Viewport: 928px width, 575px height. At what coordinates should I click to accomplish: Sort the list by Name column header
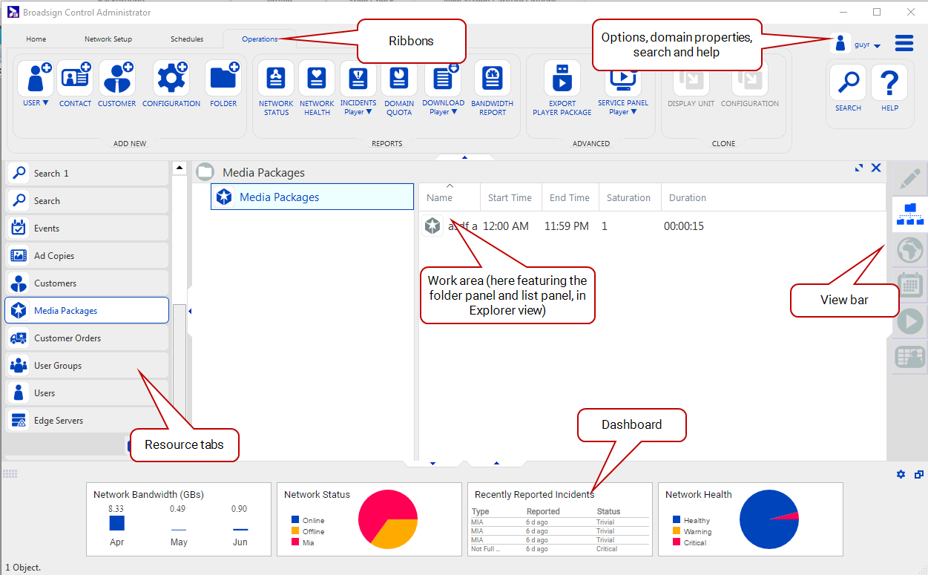(440, 198)
